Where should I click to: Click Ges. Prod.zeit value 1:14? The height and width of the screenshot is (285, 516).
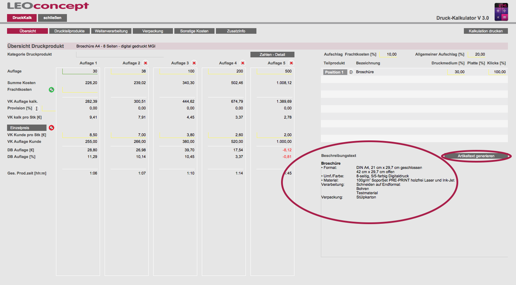239,173
